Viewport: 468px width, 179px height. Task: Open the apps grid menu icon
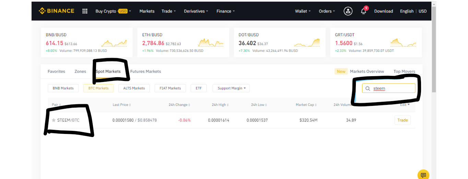(x=85, y=11)
